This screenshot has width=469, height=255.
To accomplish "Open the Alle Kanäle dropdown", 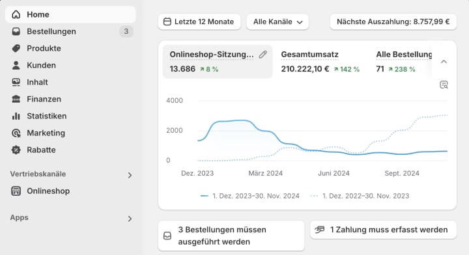I will pyautogui.click(x=277, y=22).
